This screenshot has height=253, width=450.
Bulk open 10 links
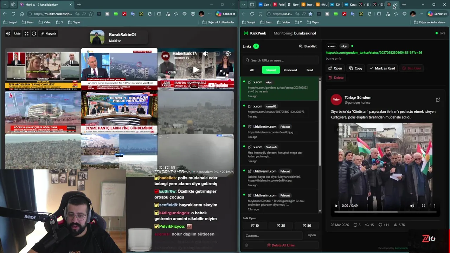tap(255, 226)
